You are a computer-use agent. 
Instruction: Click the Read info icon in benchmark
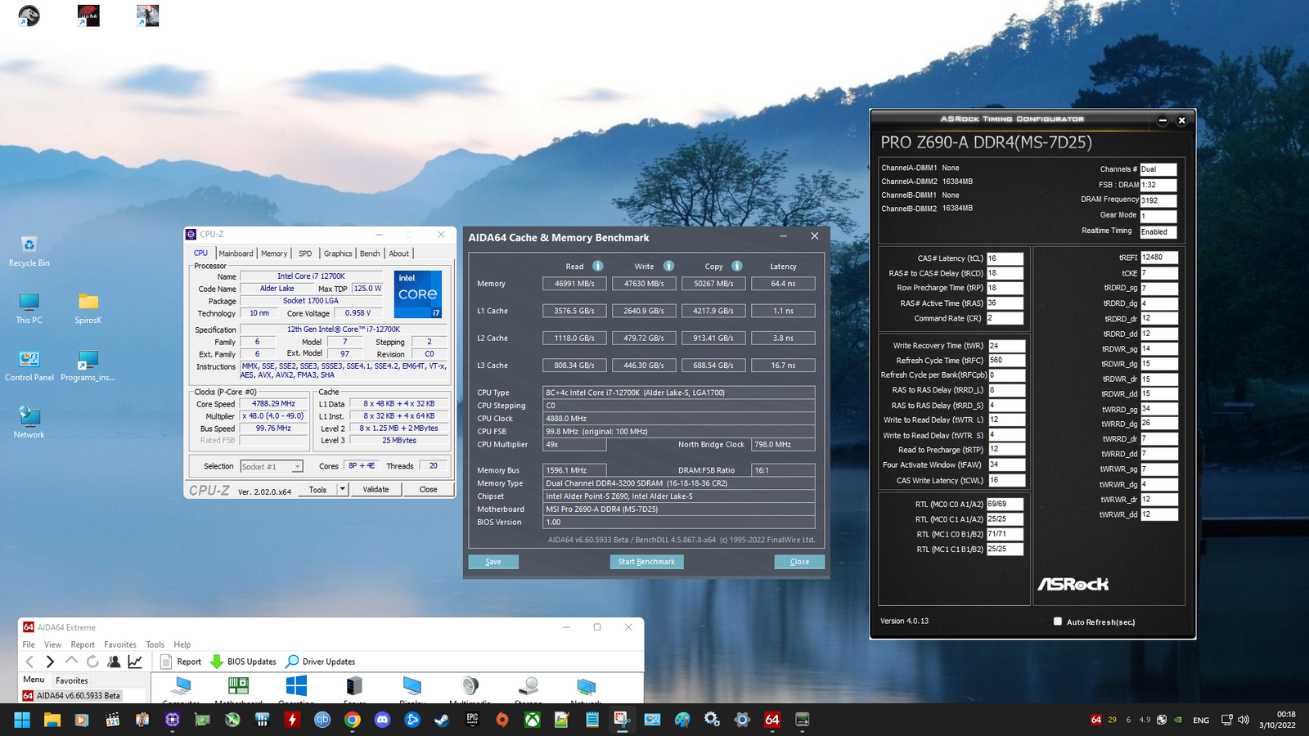598,266
